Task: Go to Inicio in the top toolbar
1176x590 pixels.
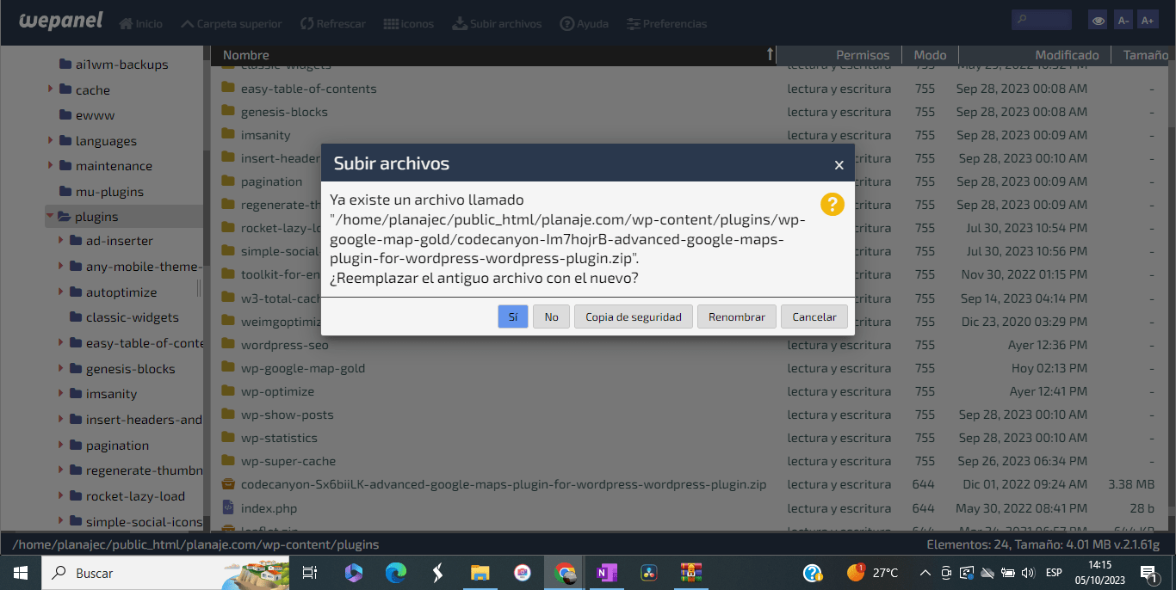Action: pos(140,23)
